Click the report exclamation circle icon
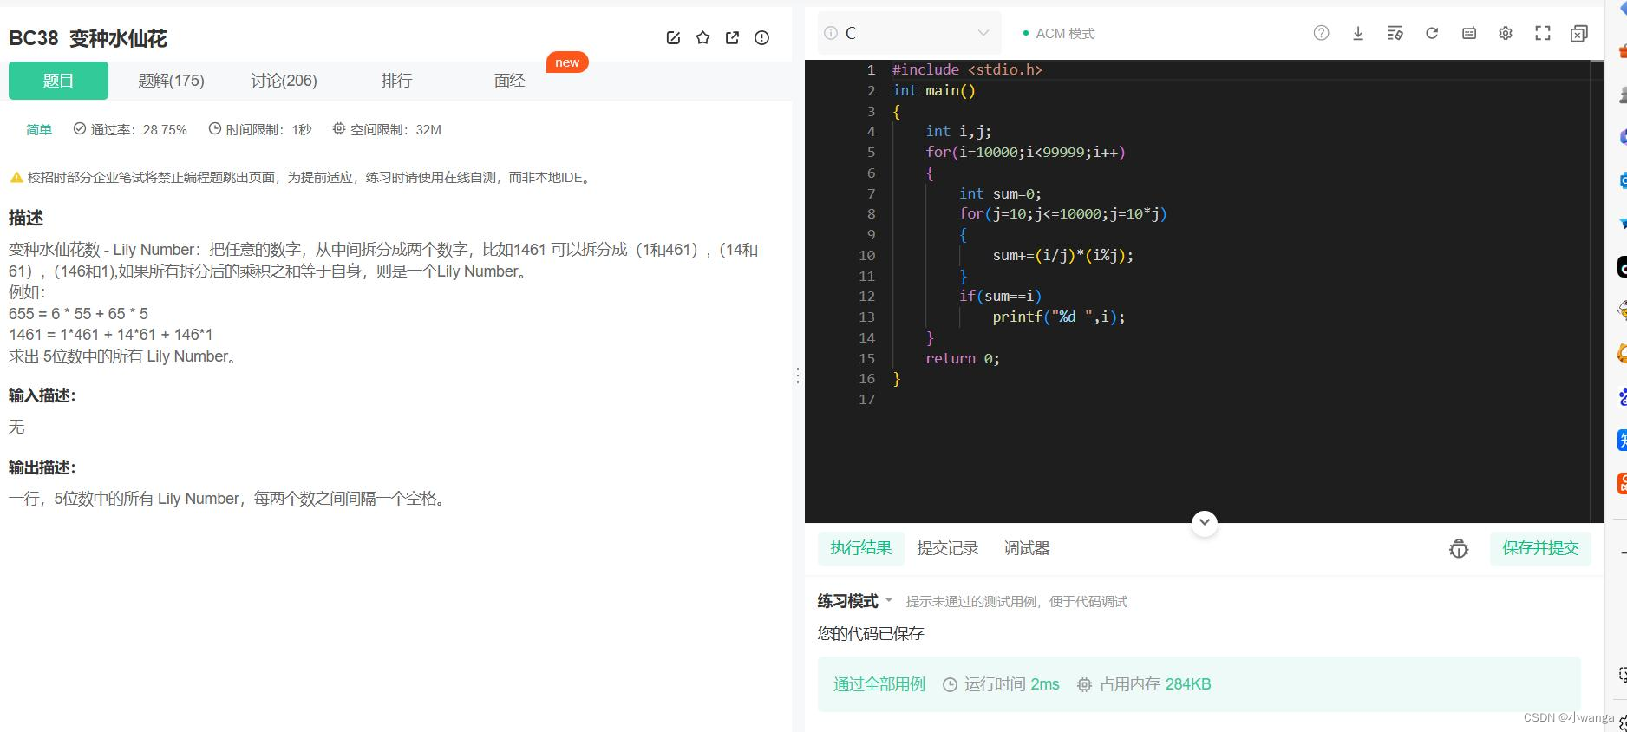This screenshot has height=732, width=1627. tap(761, 37)
